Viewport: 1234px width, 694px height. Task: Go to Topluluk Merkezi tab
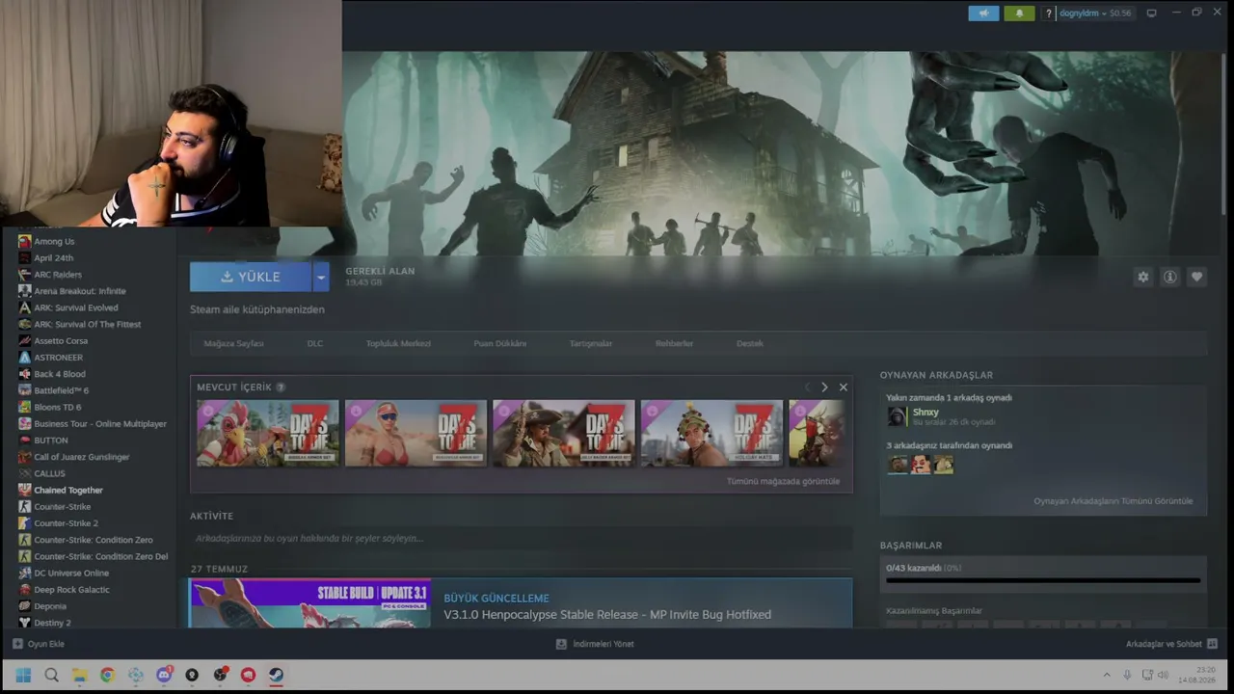tap(398, 343)
